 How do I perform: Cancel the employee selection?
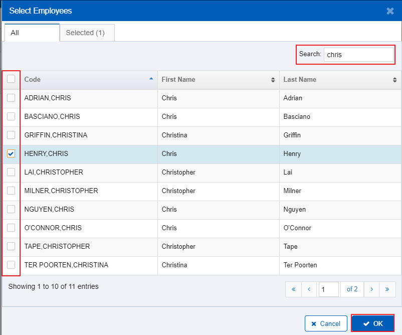pos(326,323)
